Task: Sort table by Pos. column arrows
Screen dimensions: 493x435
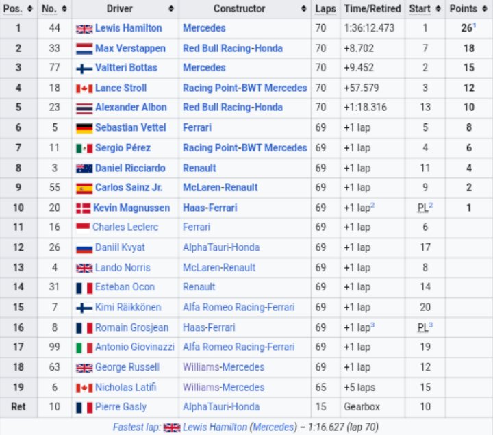Action: (x=30, y=9)
